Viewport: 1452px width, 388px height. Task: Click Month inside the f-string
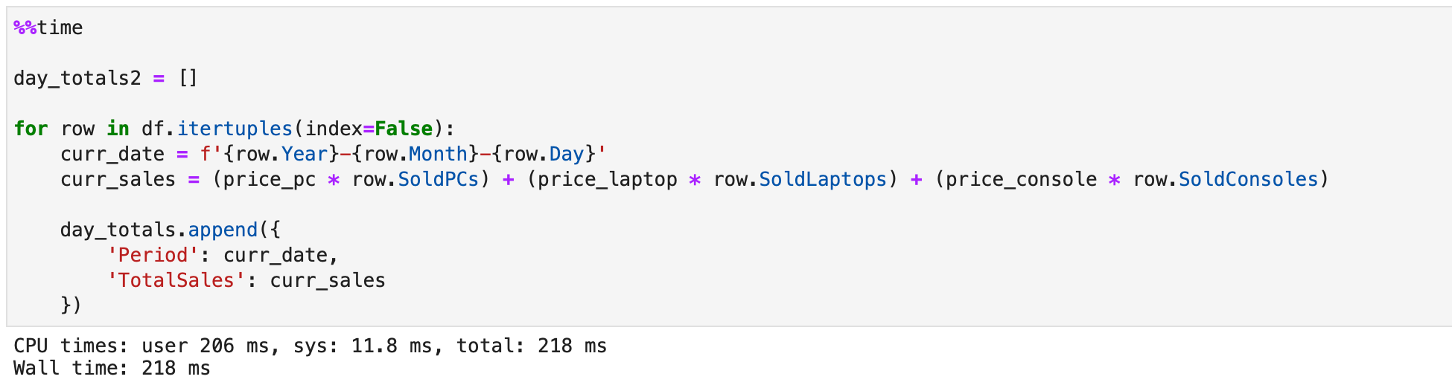coord(438,155)
